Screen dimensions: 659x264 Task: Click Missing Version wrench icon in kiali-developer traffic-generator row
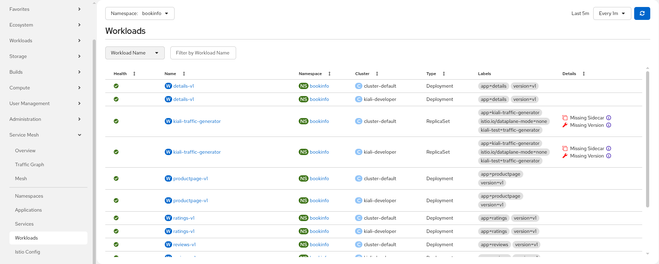(x=565, y=156)
